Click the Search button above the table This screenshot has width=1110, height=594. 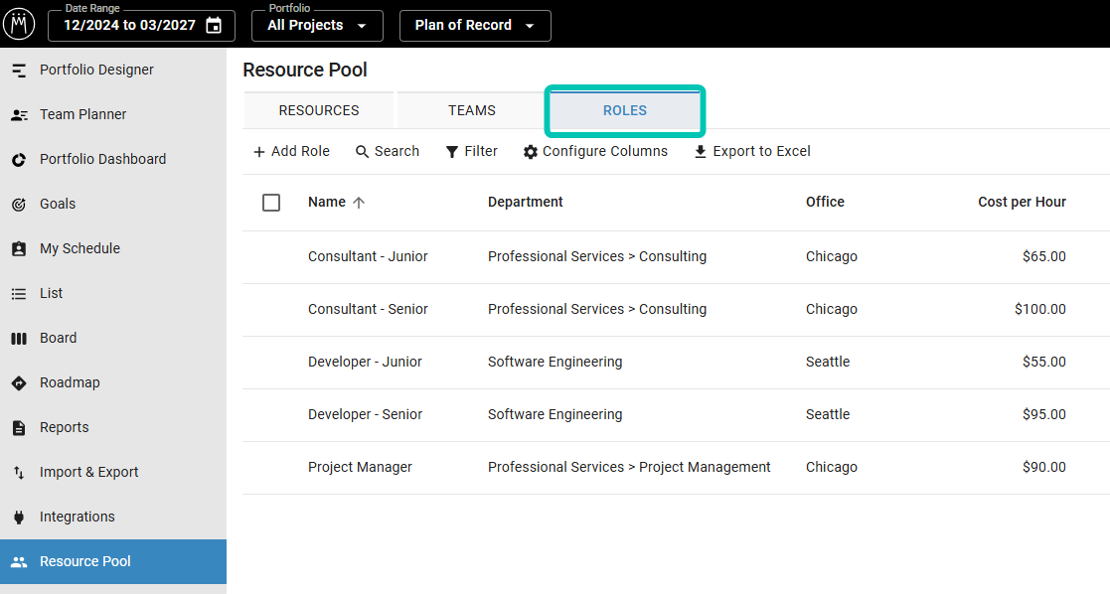(x=387, y=151)
